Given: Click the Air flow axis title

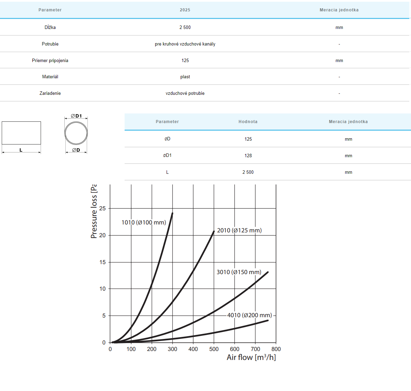Looking at the screenshot, I should 251,358.
